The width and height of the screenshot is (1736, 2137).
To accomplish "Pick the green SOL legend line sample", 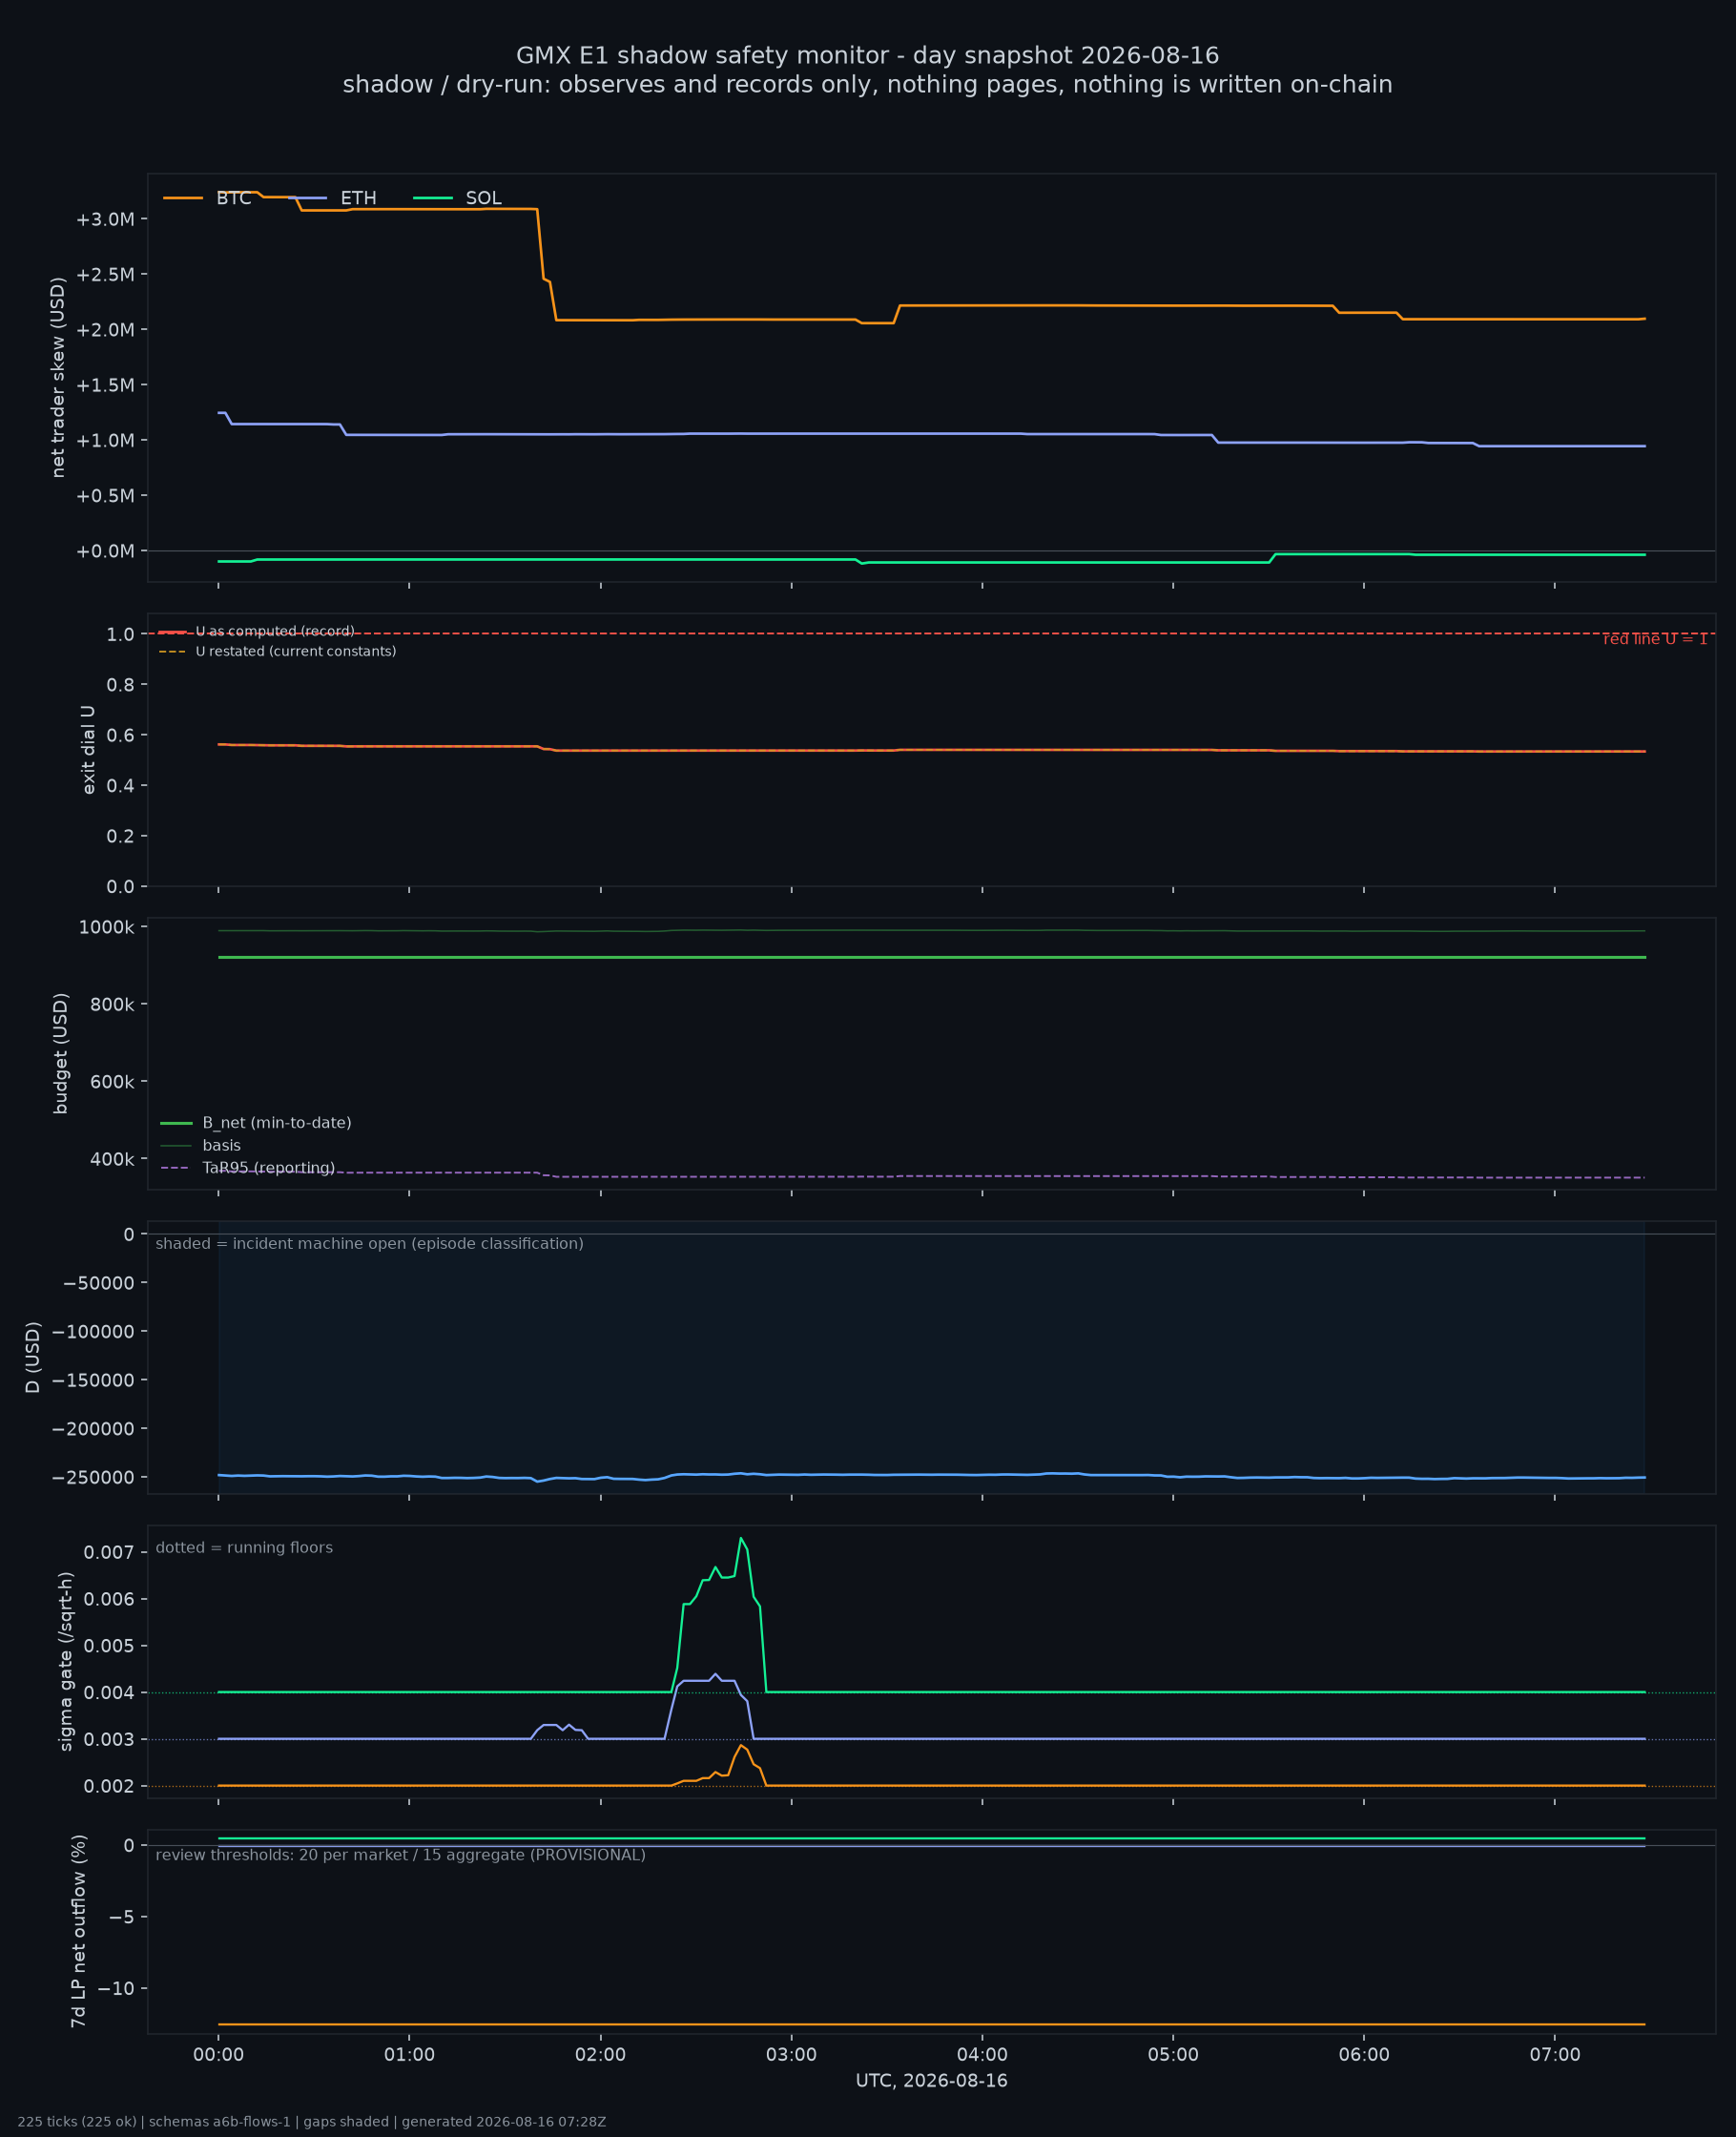I will click(x=433, y=198).
